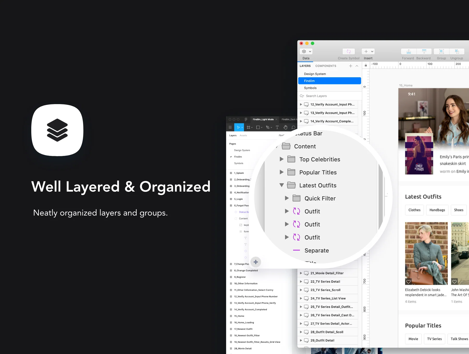This screenshot has height=354, width=469.
Task: Click the Ungroup toolbar icon
Action: coord(457,52)
